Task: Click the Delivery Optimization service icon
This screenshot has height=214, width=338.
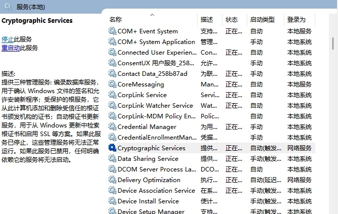Action: (x=112, y=180)
